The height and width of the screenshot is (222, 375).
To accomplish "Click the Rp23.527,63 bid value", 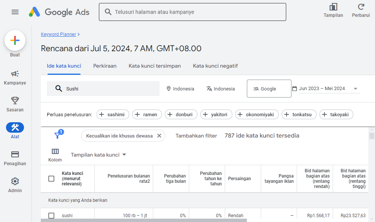I will [353, 216].
